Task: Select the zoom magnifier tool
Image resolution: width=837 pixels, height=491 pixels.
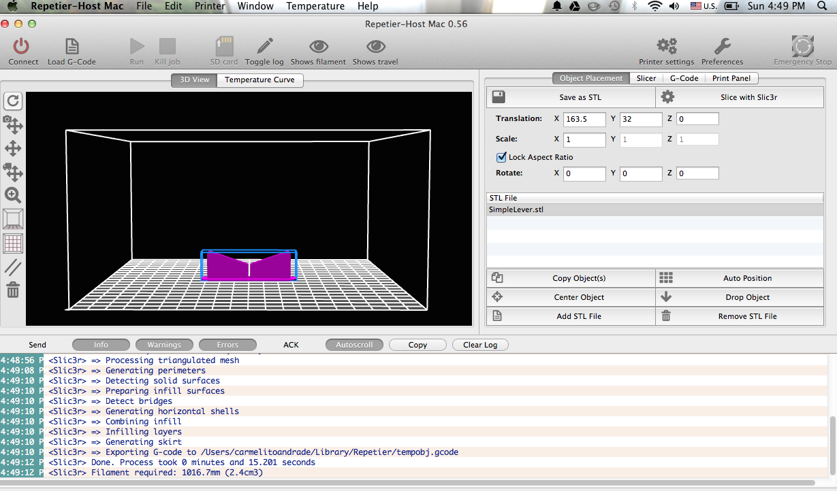Action: (13, 196)
